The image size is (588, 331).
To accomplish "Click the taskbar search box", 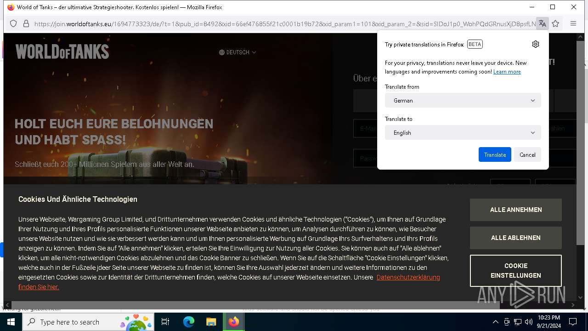I will [88, 322].
